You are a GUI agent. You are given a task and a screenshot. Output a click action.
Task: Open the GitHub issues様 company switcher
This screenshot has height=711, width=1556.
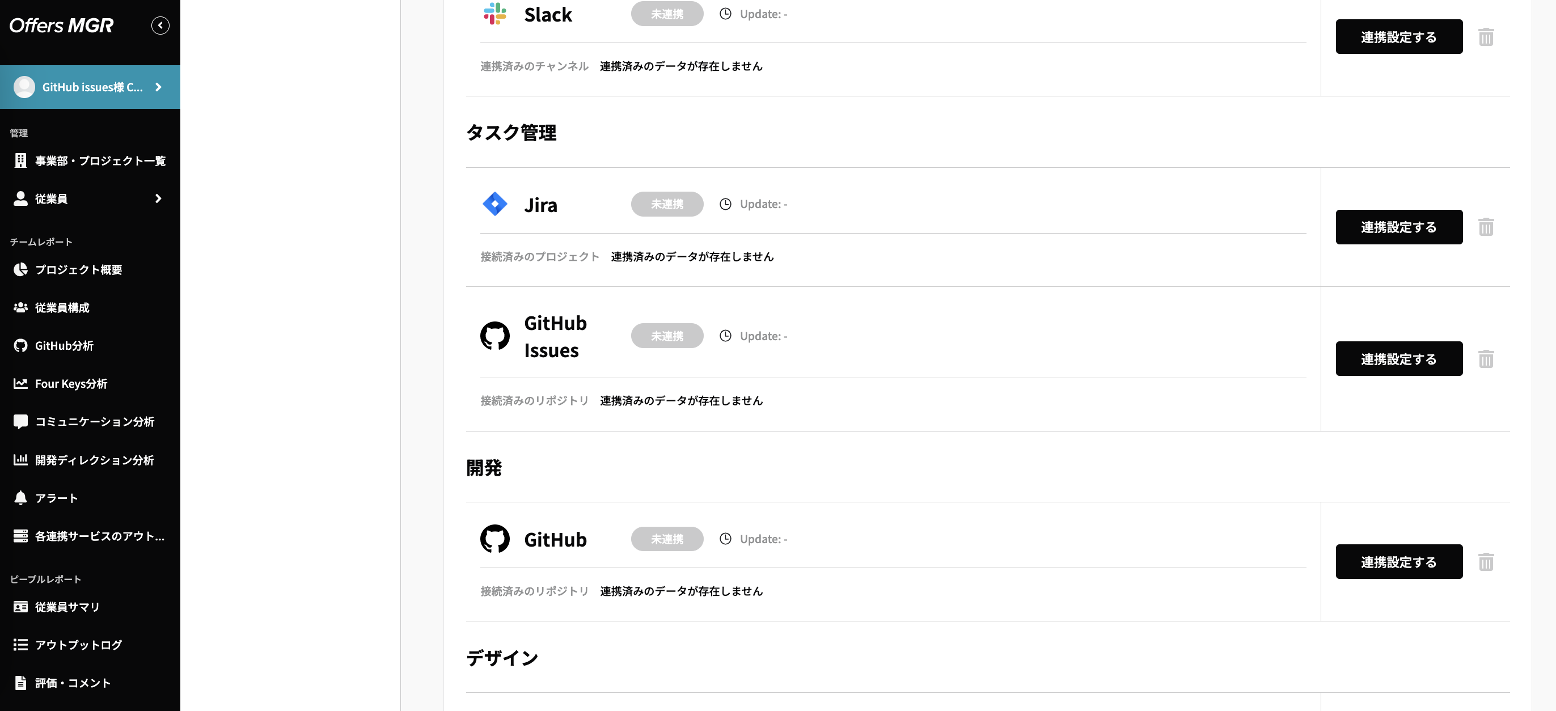point(90,87)
